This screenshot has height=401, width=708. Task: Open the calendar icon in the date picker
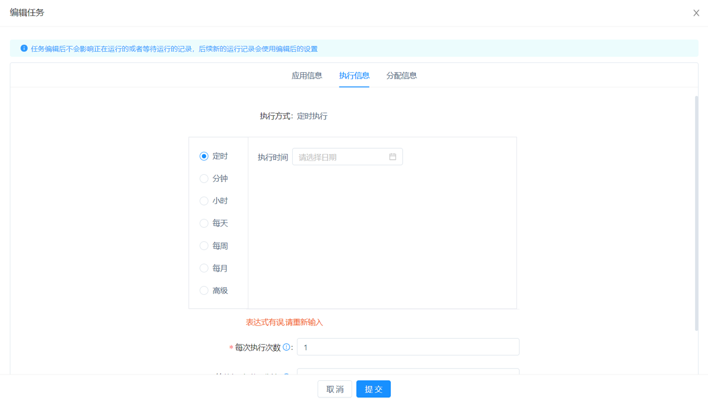click(393, 157)
